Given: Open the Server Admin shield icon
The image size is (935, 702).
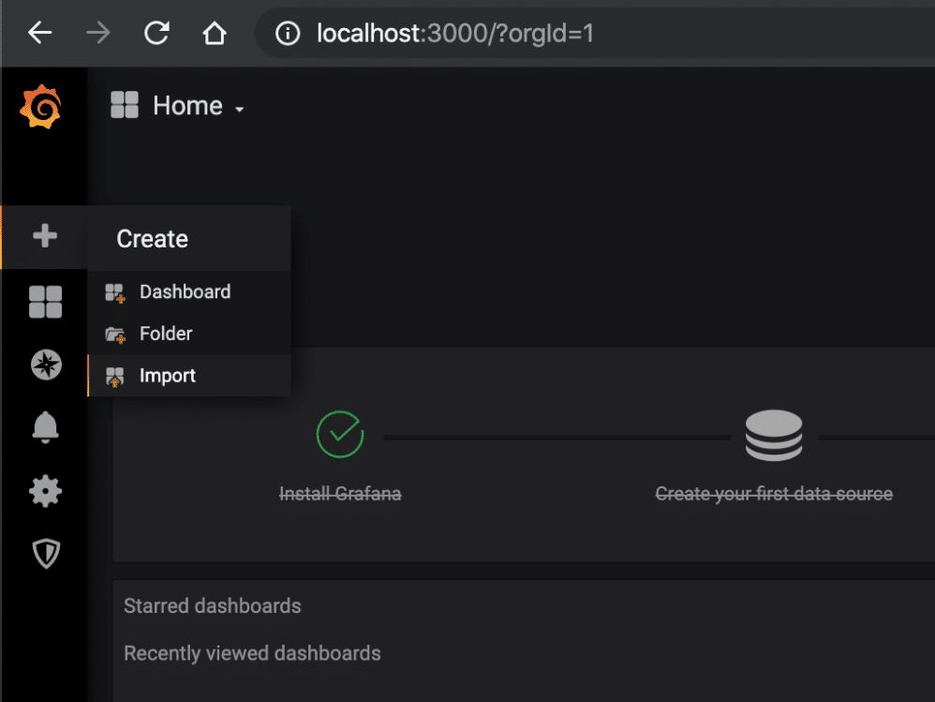Looking at the screenshot, I should click(44, 553).
